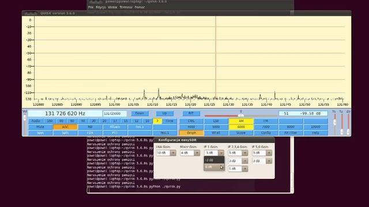369x207 pixels.
Task: Select the 12 band button
Action: pos(137,121)
